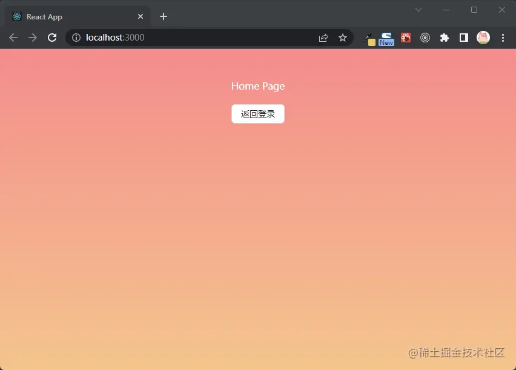
Task: Click the eyedropper extension icon
Action: pyautogui.click(x=367, y=38)
